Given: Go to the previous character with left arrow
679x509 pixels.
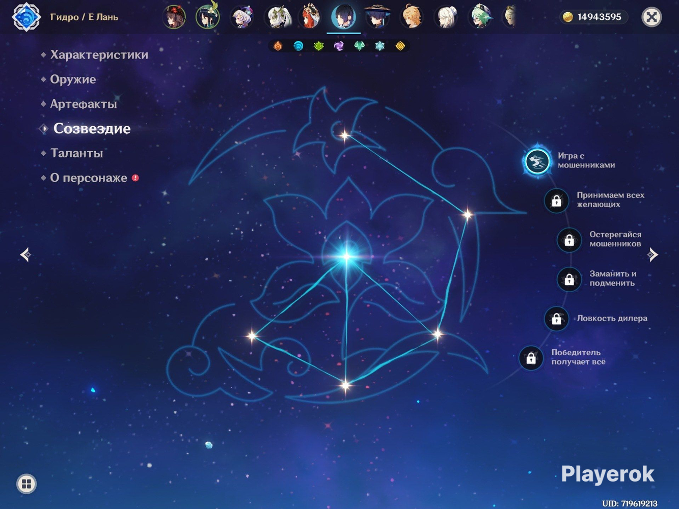Looking at the screenshot, I should 25,254.
